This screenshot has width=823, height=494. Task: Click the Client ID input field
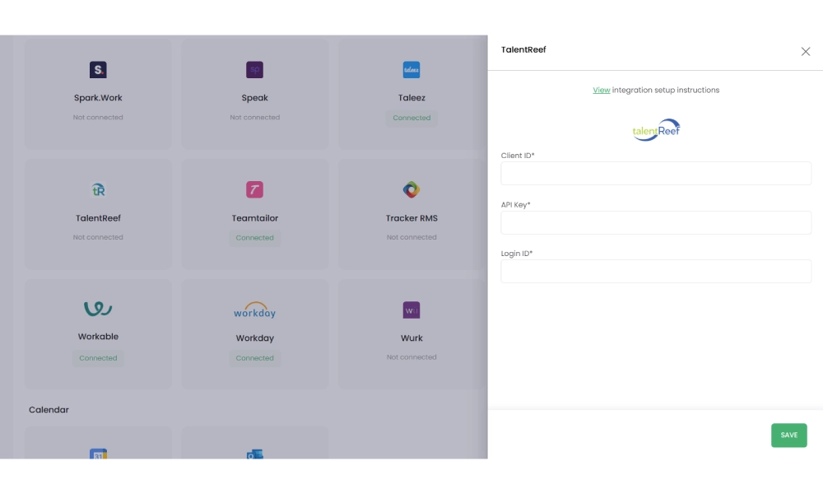point(656,173)
